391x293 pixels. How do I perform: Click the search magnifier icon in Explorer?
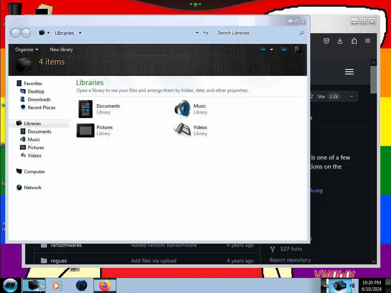click(302, 33)
